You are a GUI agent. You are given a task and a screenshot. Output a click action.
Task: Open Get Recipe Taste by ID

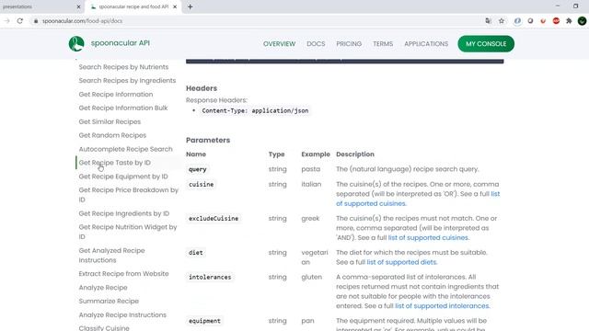(114, 163)
